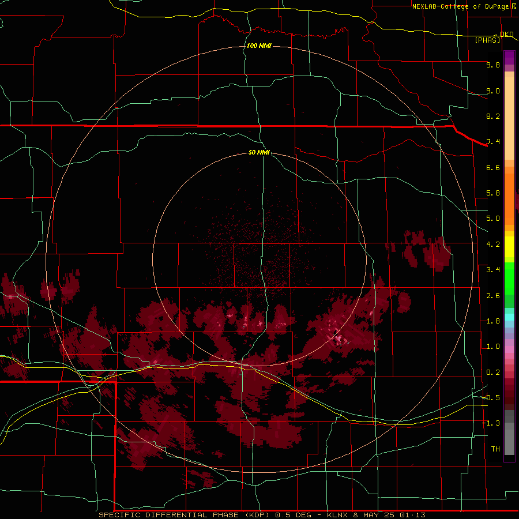Screen dimensions: 519x519
Task: Click the "50 NMI" range ring label
Action: click(x=259, y=152)
